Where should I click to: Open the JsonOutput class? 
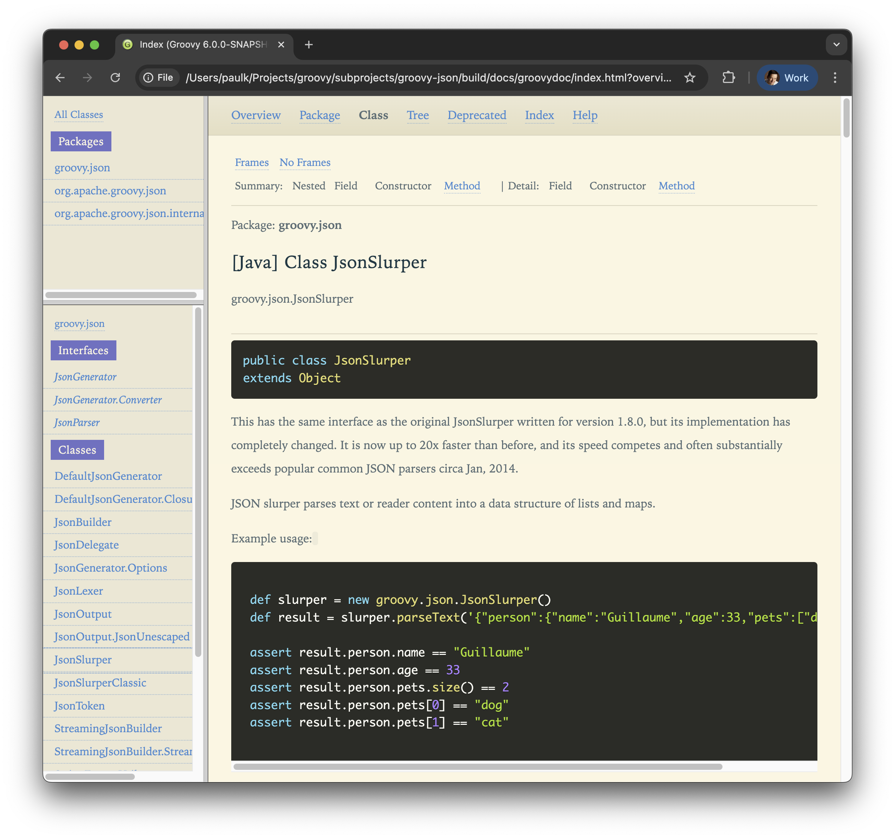pos(83,614)
